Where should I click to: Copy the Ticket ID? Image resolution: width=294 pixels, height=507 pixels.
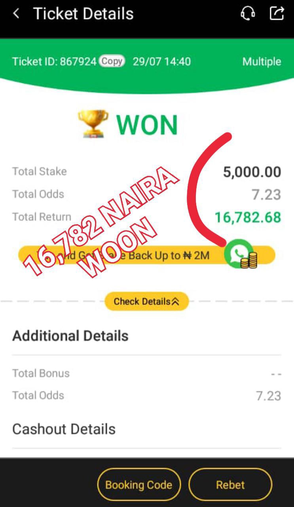point(112,61)
